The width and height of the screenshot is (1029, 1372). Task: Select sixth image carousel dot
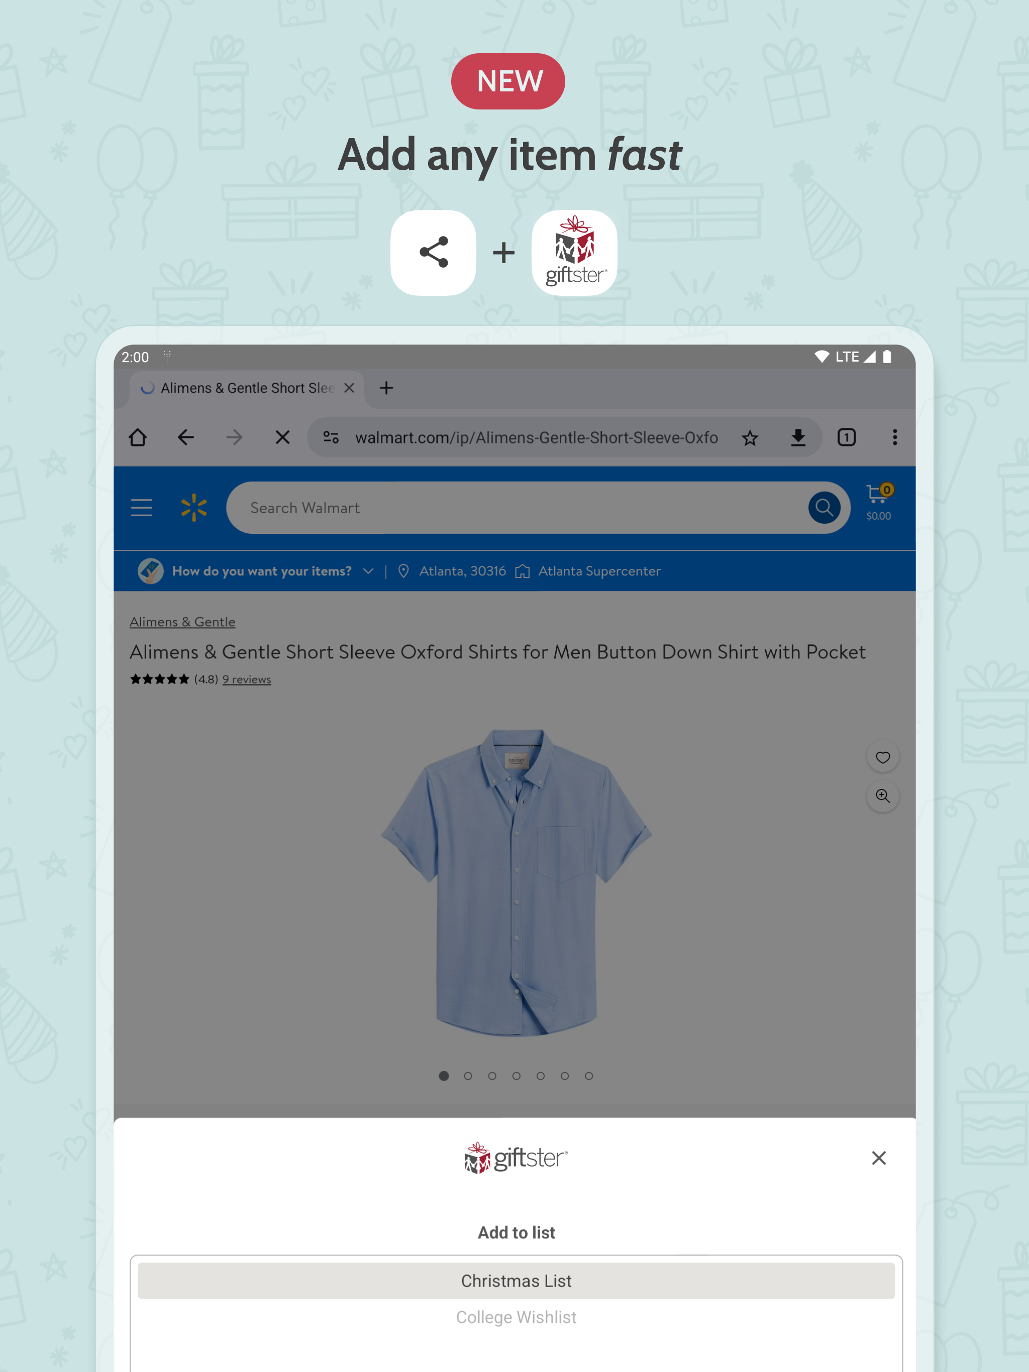click(x=565, y=1076)
